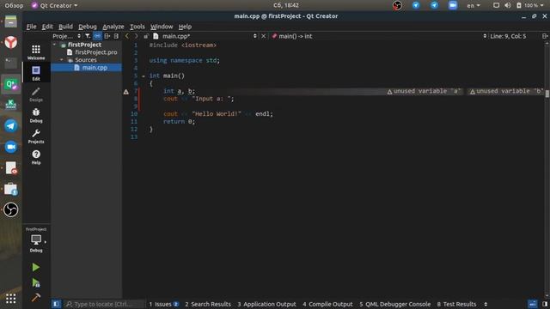Open the Help menu in menu bar
550x309 pixels.
(185, 27)
